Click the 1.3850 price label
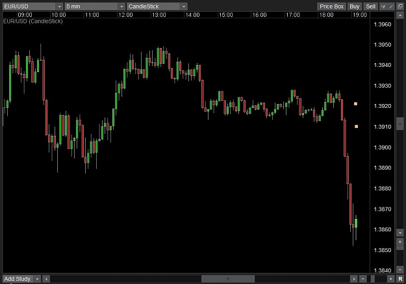This screenshot has height=284, width=406. [383, 250]
